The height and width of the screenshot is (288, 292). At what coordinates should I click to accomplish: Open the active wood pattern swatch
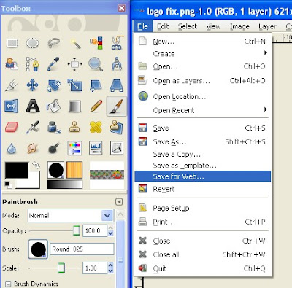pyautogui.click(x=74, y=170)
